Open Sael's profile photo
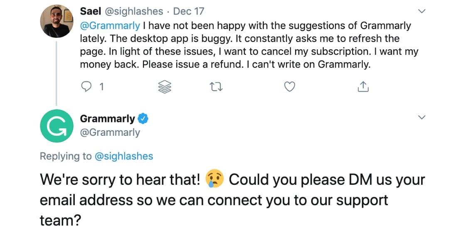 pyautogui.click(x=57, y=21)
